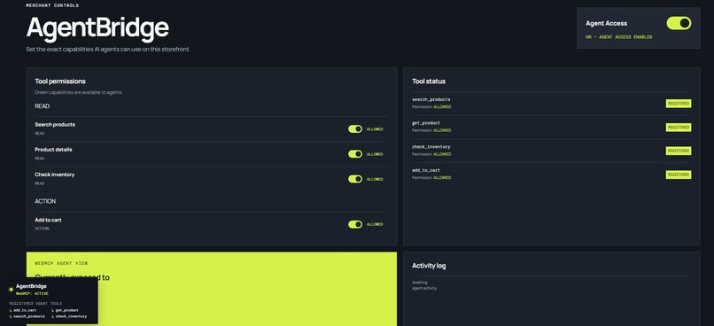714x326 pixels.
Task: Click the add_to_cart name in Tool status
Action: [x=426, y=170]
